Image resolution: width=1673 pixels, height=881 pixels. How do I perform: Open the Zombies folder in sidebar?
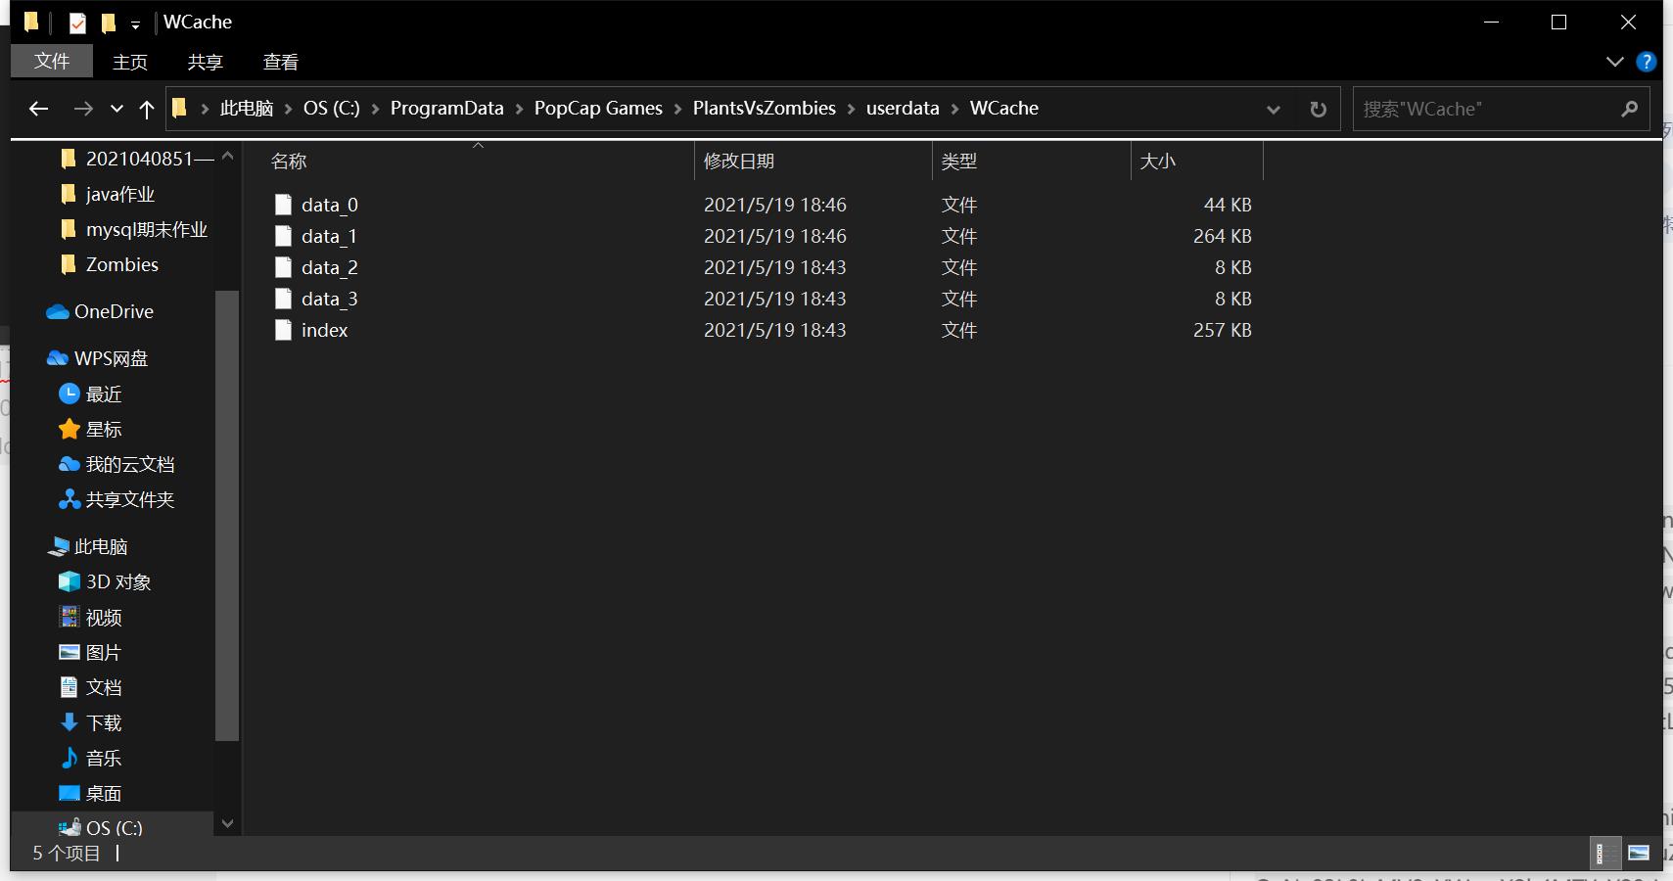110,264
